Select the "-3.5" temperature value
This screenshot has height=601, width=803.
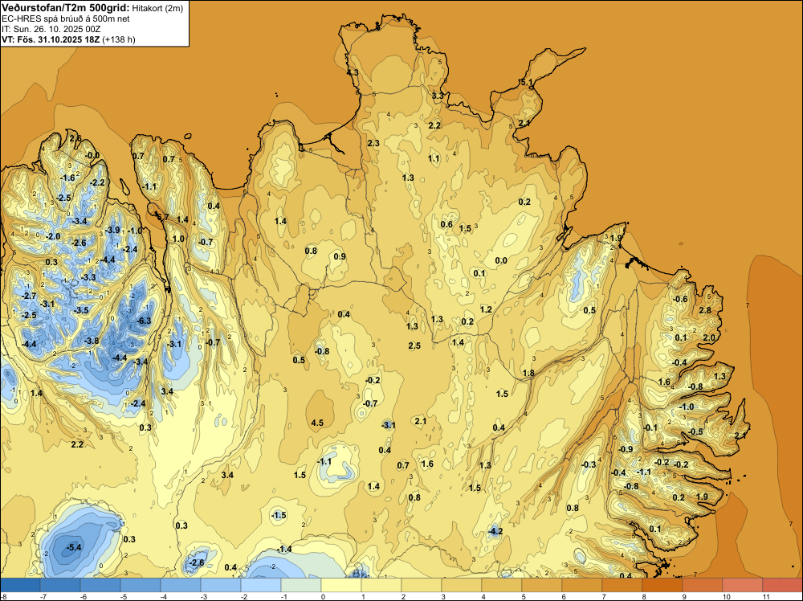pos(81,310)
